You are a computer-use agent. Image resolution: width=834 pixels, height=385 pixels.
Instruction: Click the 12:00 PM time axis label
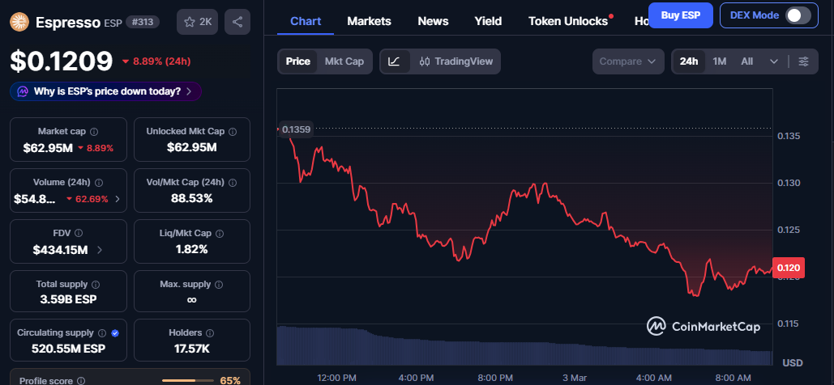tap(336, 378)
